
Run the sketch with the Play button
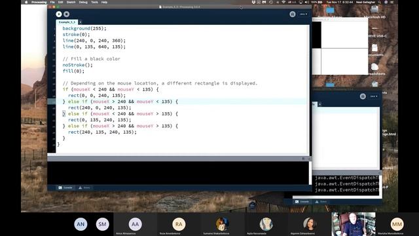(59, 14)
